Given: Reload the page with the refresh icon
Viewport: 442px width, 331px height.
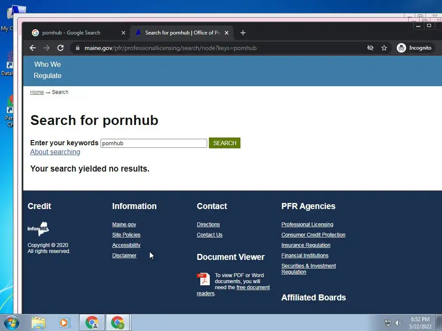Looking at the screenshot, I should (60, 48).
